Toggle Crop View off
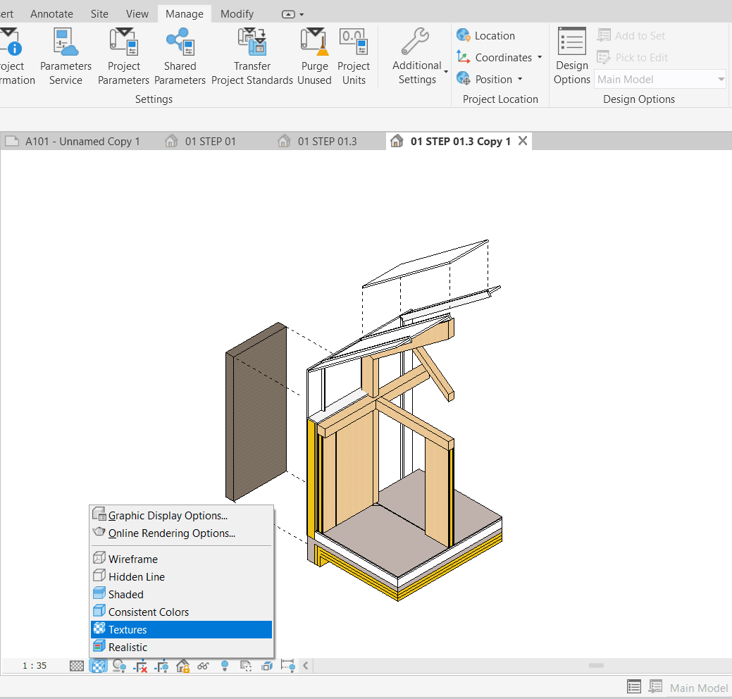Image resolution: width=732 pixels, height=699 pixels. coord(140,665)
